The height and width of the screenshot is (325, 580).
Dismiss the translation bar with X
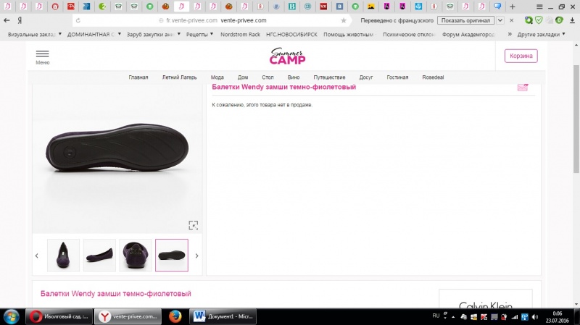[512, 20]
